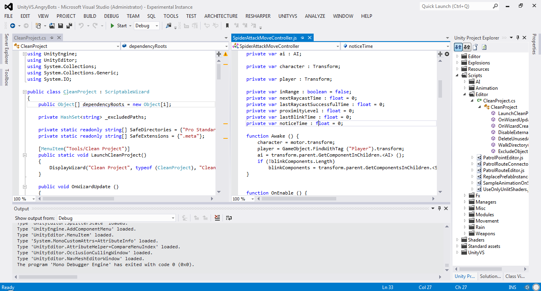Image resolution: width=541 pixels, height=291 pixels.
Task: Click the Save All toolbar icon
Action: click(x=69, y=26)
